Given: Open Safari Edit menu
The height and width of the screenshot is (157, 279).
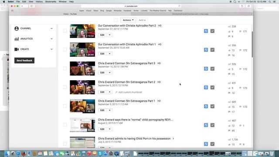Looking at the screenshot, I should click(24, 2).
